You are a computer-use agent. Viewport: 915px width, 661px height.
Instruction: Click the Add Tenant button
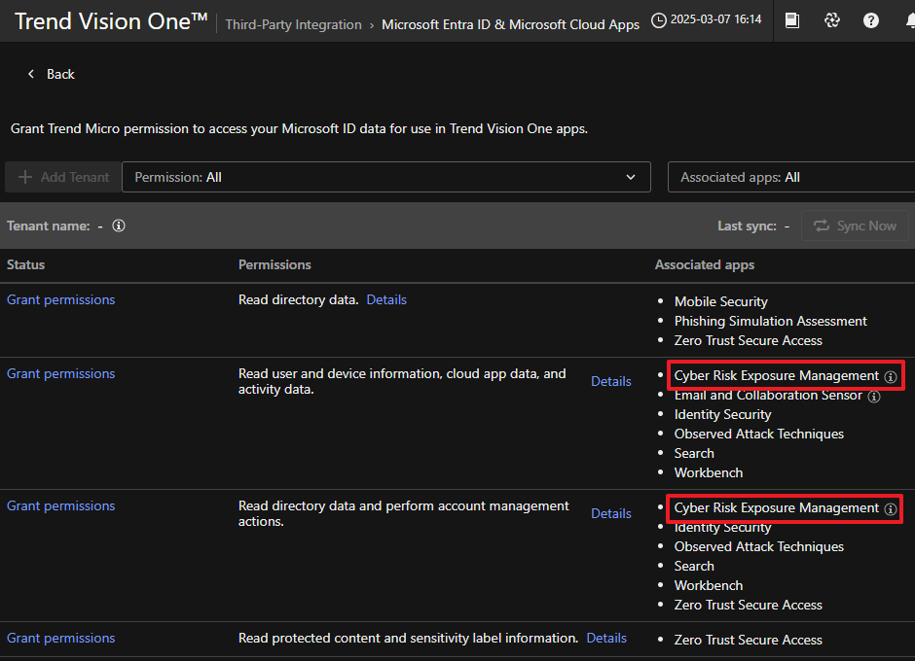(63, 177)
